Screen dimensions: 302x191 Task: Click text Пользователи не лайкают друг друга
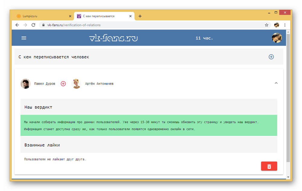point(55,159)
